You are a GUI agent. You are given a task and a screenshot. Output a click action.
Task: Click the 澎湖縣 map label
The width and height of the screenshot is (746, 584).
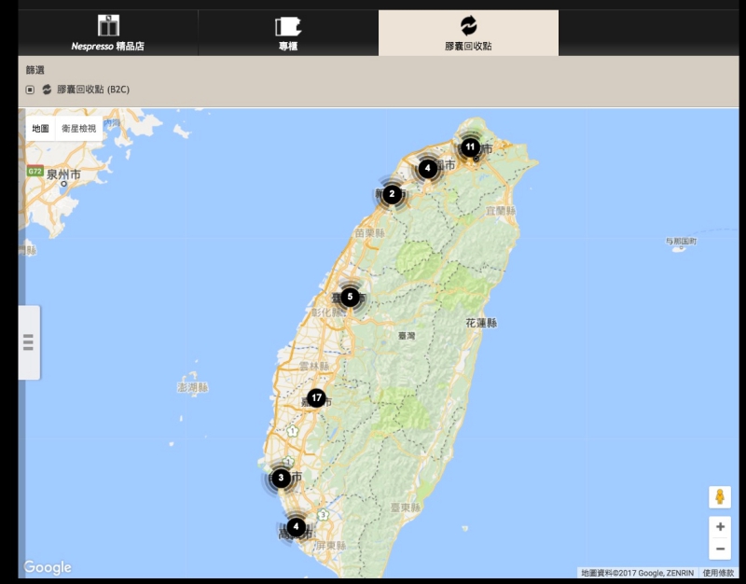coord(193,387)
